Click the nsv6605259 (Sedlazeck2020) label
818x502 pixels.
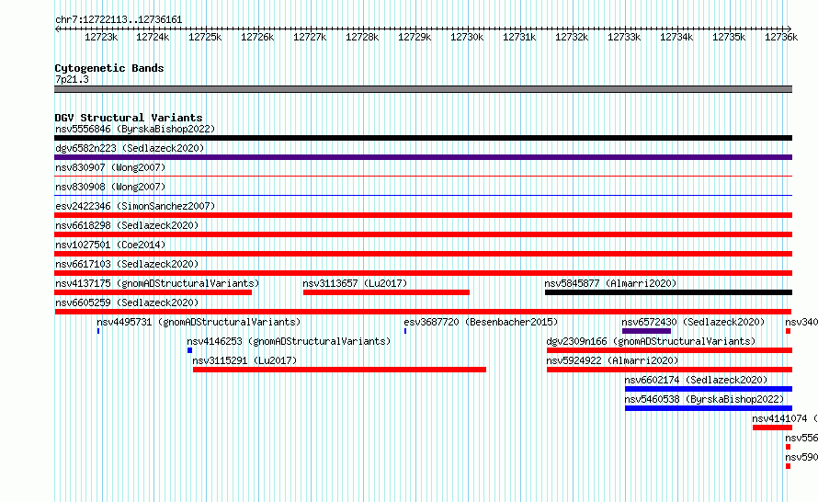click(x=127, y=302)
